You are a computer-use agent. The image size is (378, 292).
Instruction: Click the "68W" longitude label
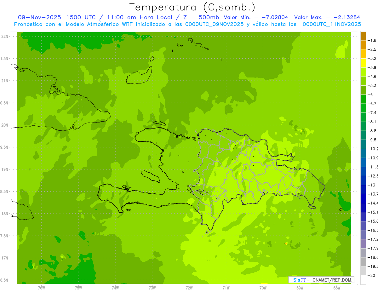pos(337,288)
